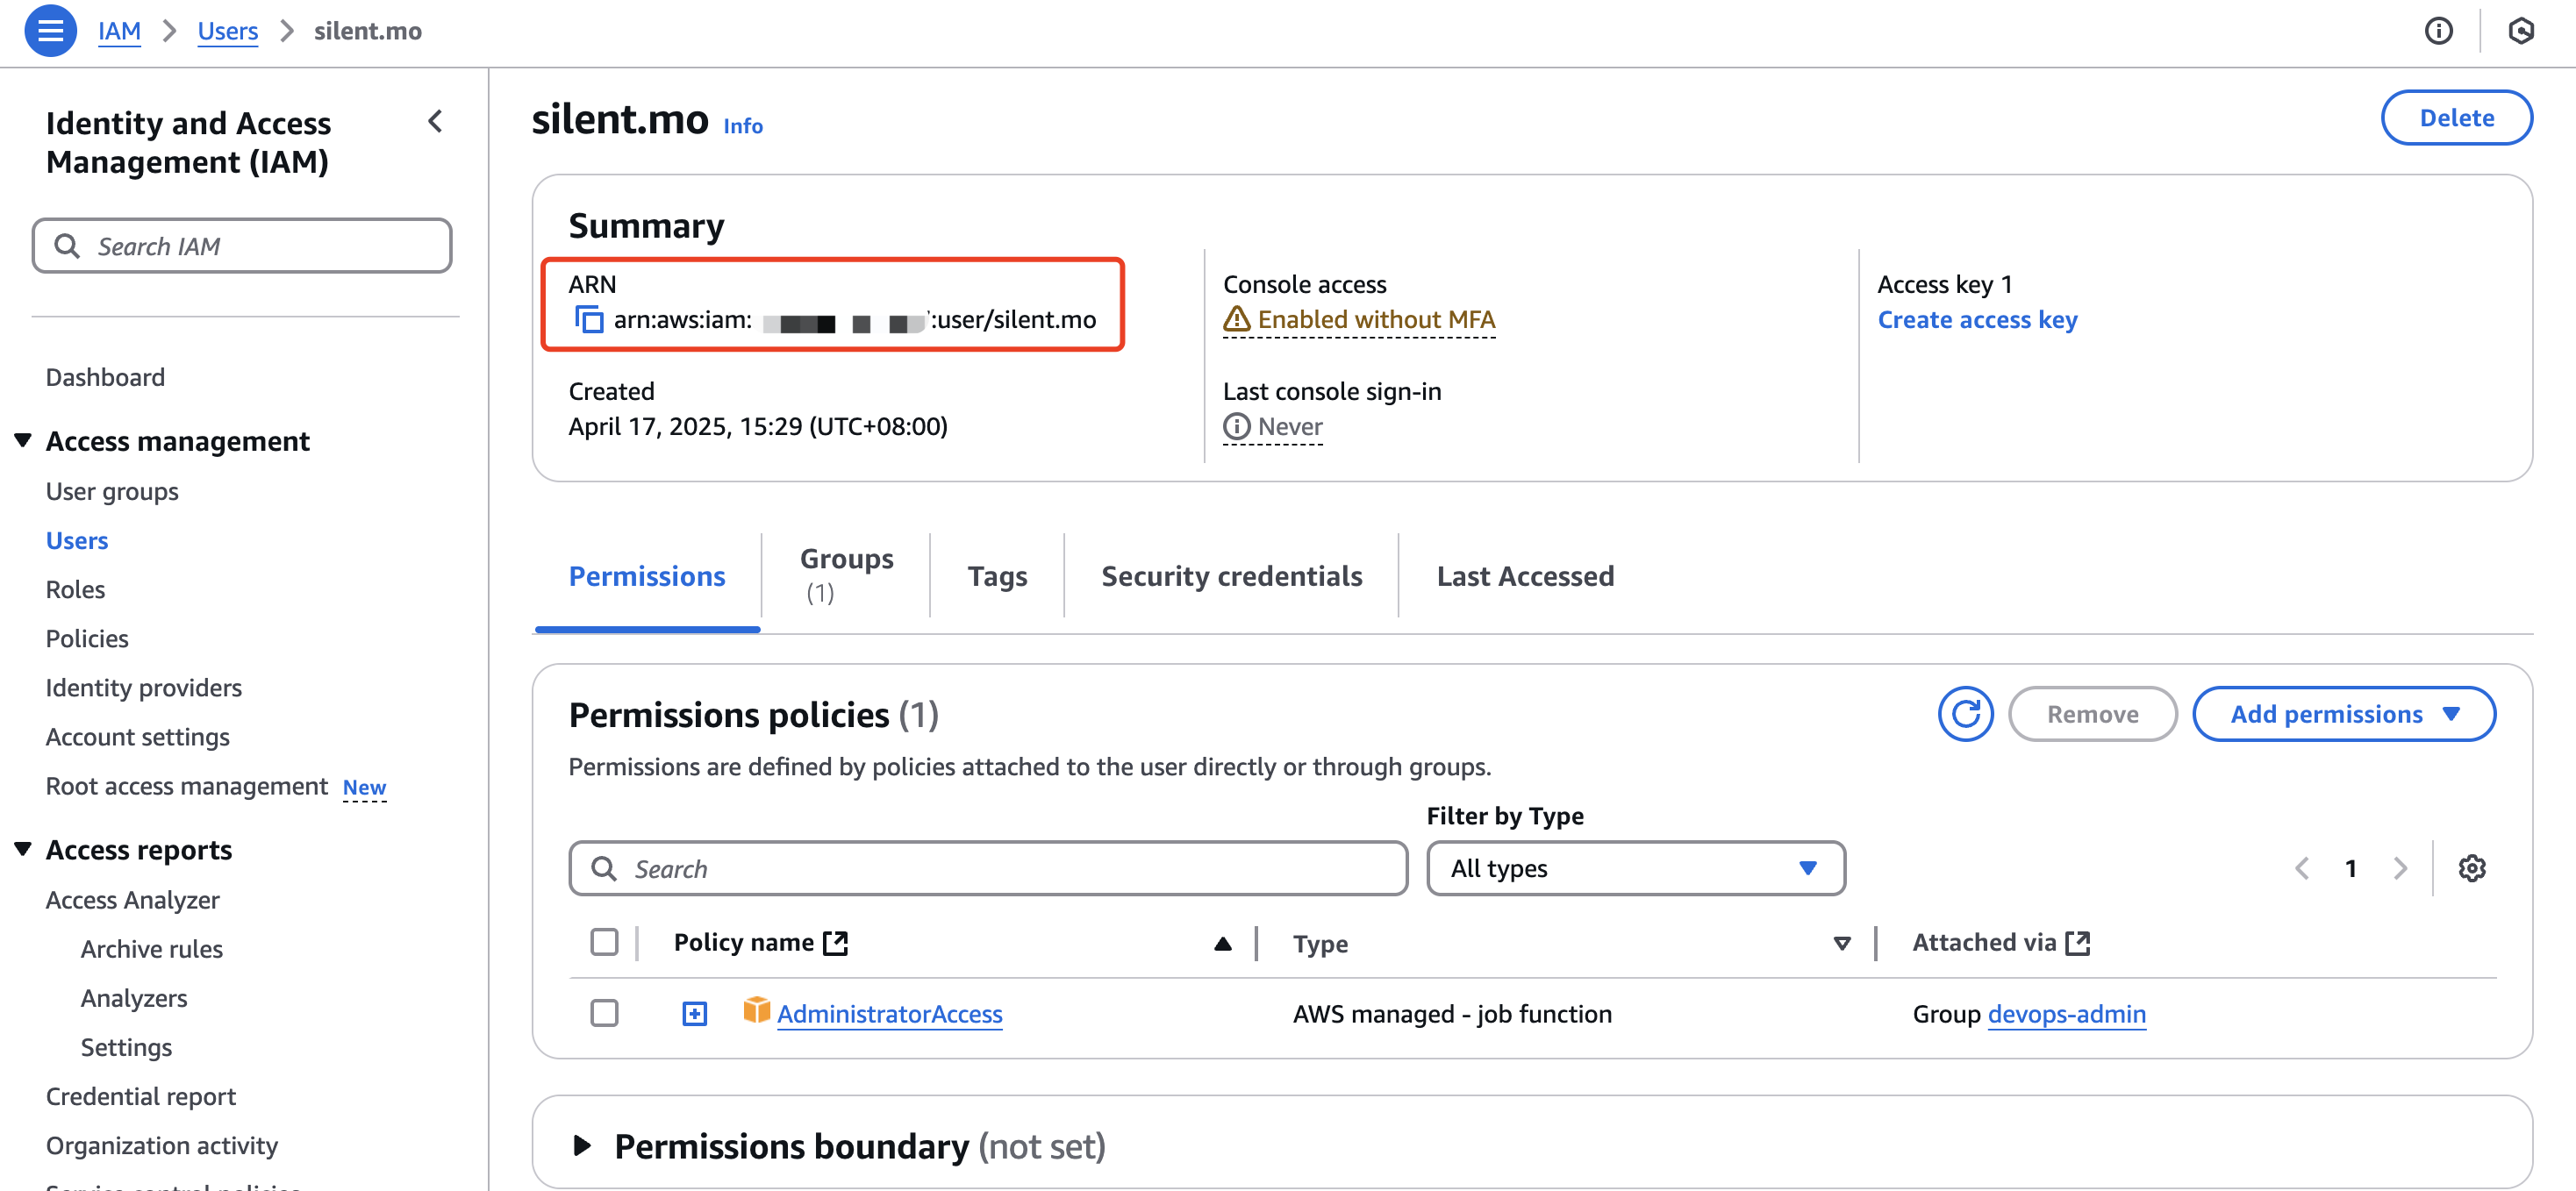Collapse the Access management section
Screen dimensions: 2576x1191
tap(23, 441)
